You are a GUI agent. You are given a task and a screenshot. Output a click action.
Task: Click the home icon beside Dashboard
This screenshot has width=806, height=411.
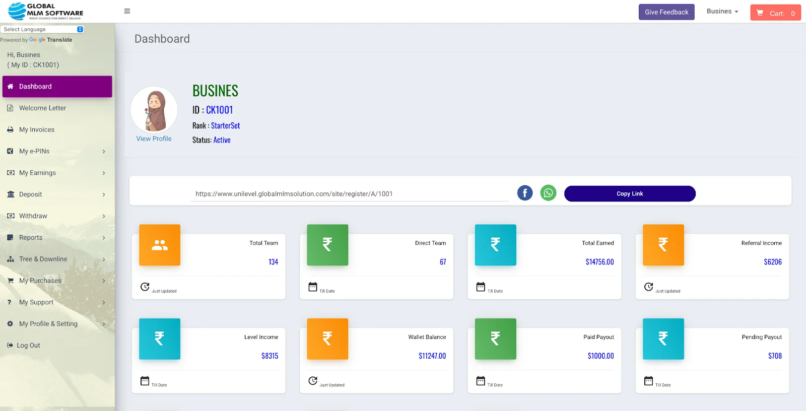coord(10,87)
